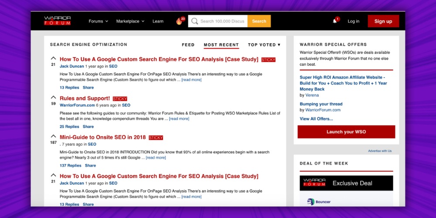436x218 pixels.
Task: Expand the Forums dropdown menu
Action: [98, 21]
